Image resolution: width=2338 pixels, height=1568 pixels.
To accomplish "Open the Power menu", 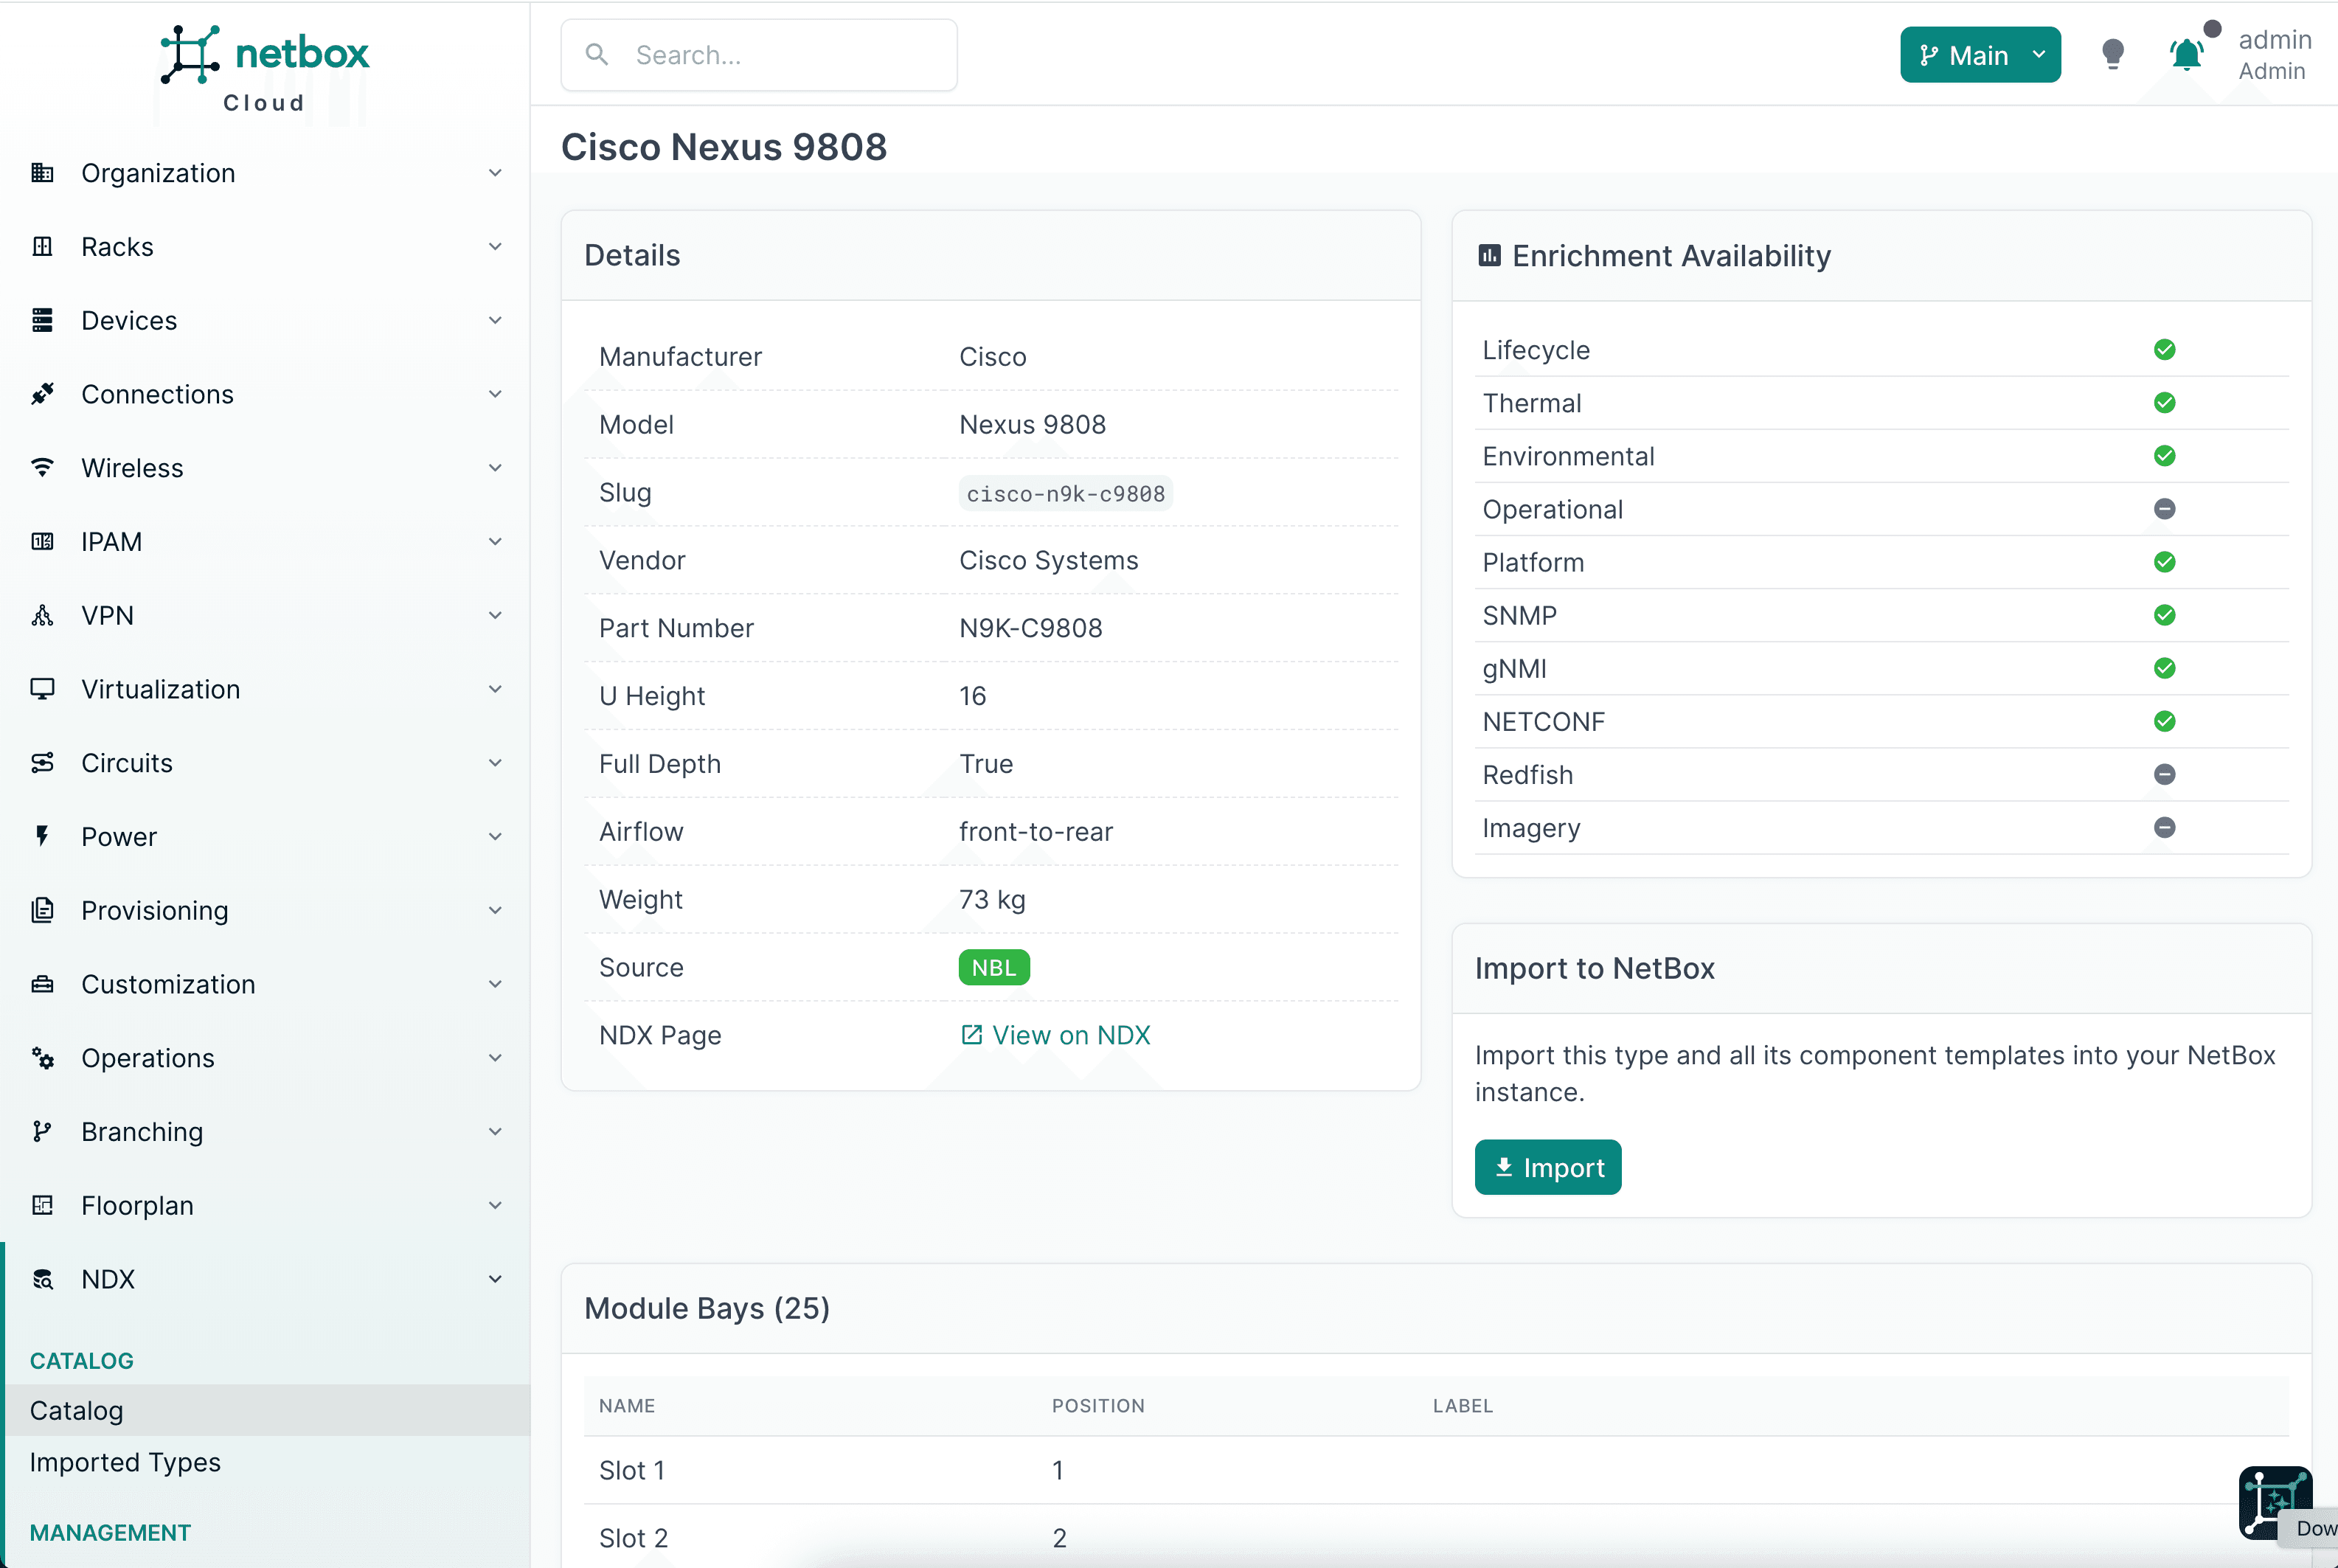I will point(265,837).
